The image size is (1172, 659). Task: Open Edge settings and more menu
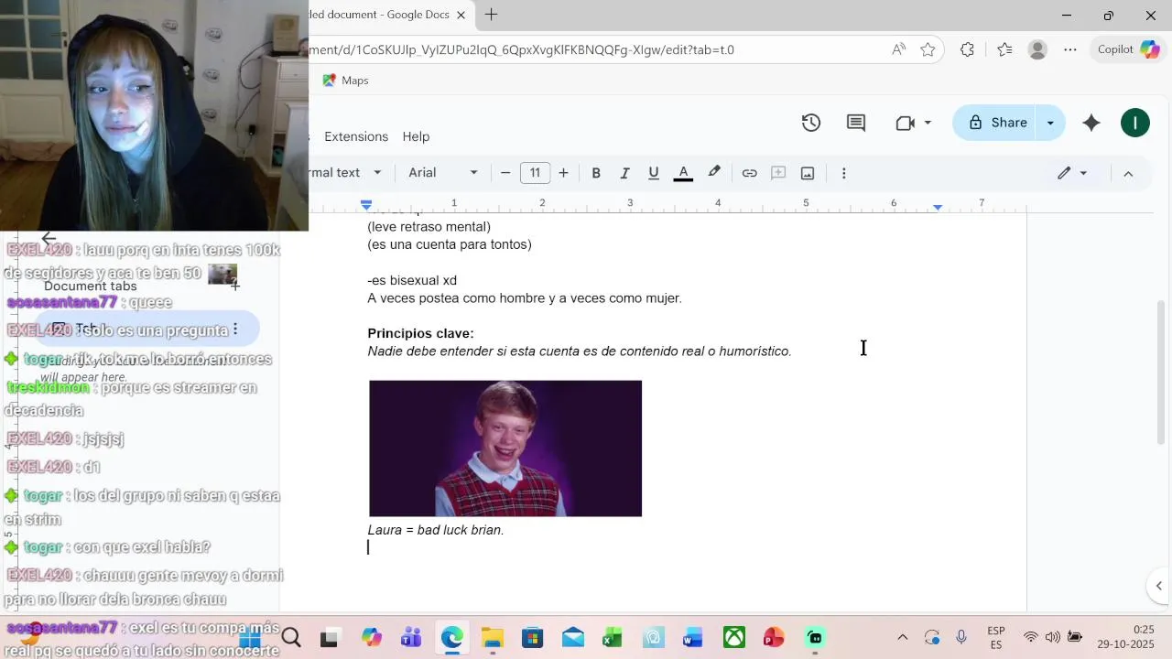coord(1070,49)
